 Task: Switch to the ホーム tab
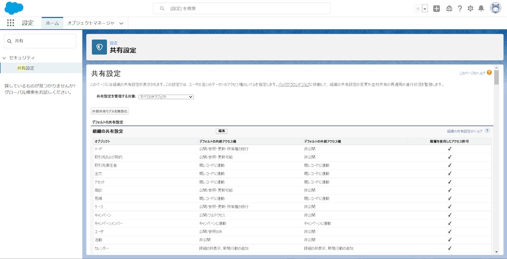pos(52,23)
